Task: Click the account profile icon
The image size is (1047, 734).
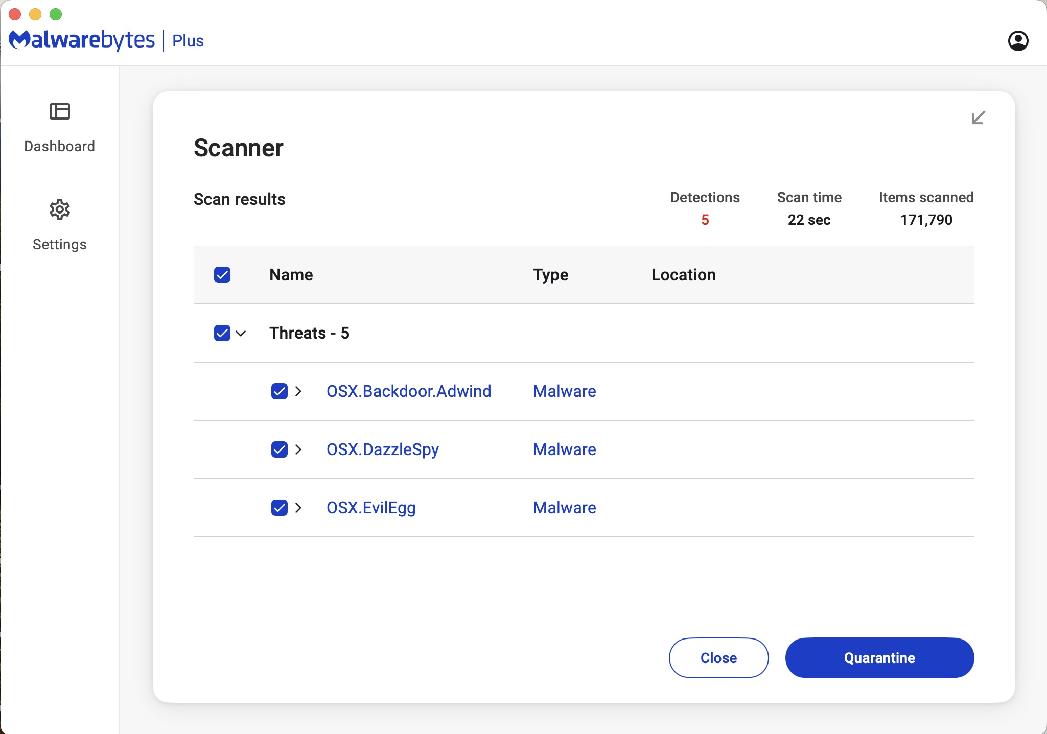Action: pos(1018,41)
